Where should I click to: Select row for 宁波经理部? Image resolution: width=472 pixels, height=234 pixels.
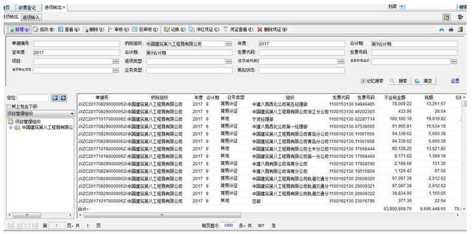269,119
